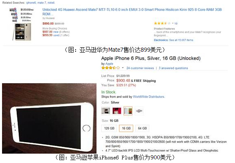
Task: Expand the Mate7 rating dropdown arrow
Action: (x=172, y=23)
